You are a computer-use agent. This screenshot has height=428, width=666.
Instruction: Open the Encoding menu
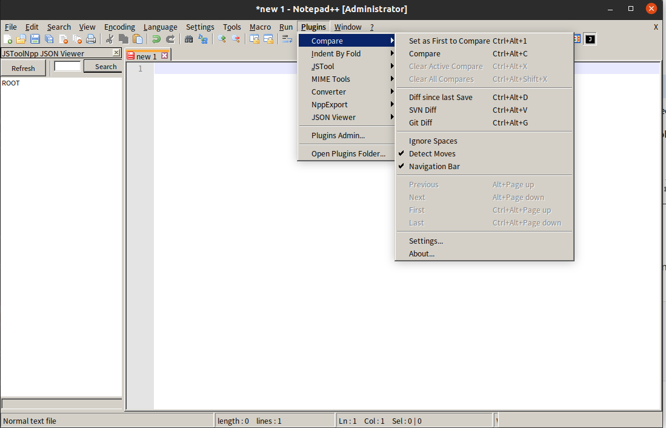(x=120, y=27)
